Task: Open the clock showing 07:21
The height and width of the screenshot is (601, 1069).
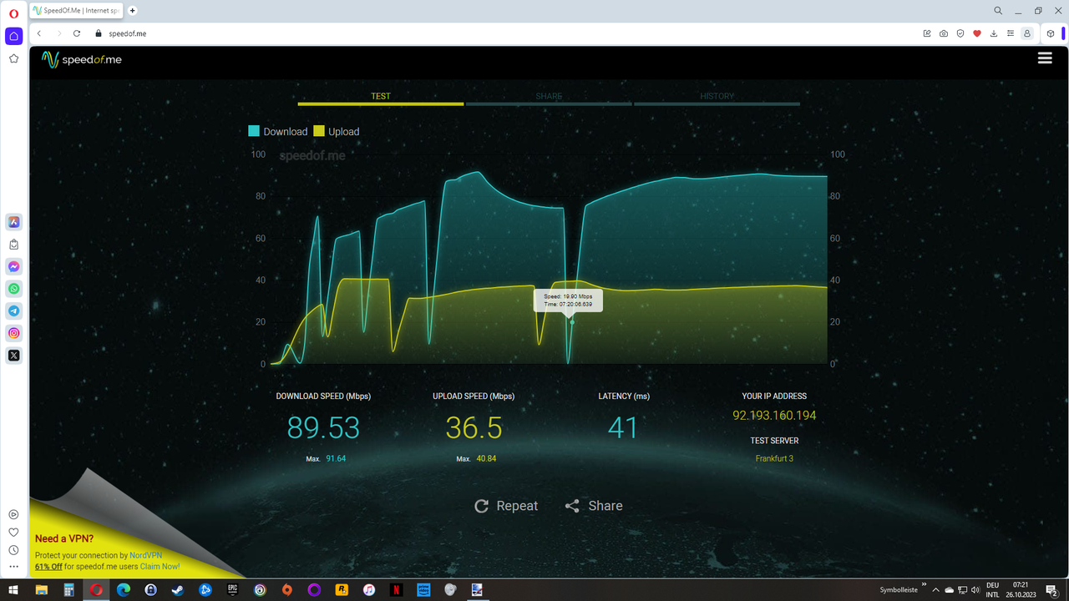Action: click(1020, 590)
